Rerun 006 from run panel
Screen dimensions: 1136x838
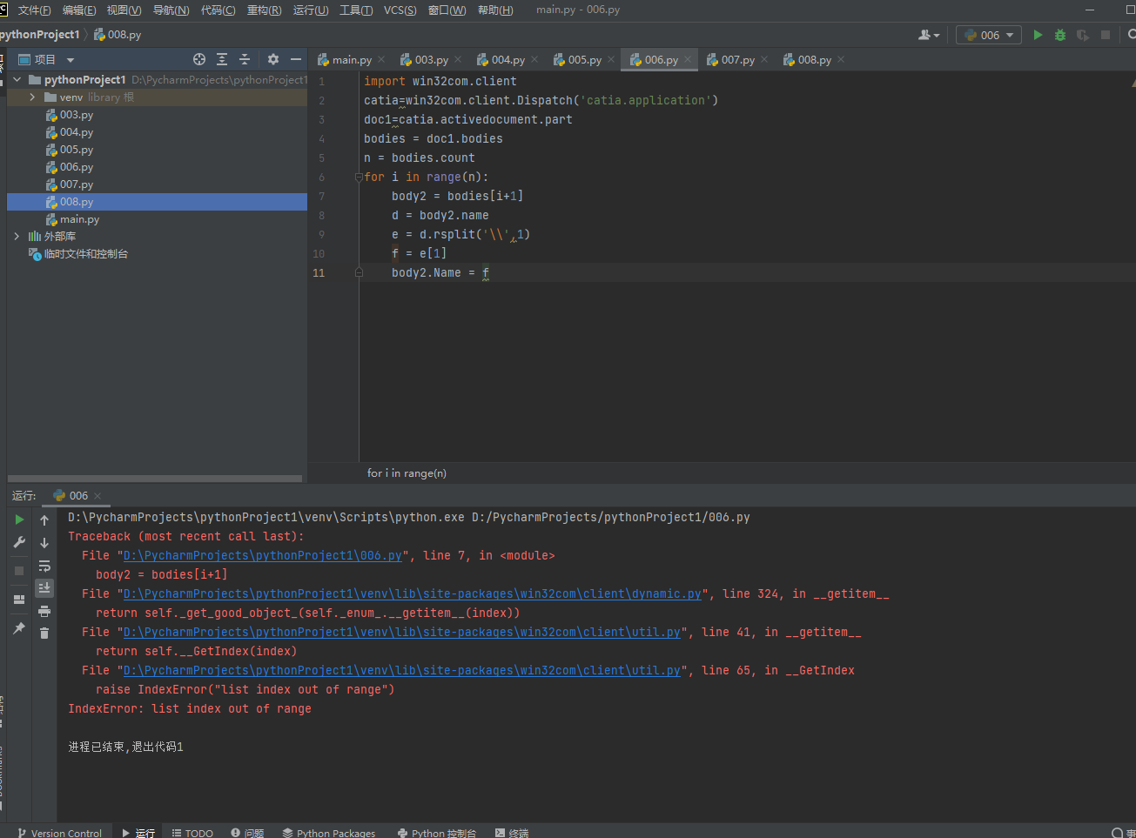pos(19,520)
